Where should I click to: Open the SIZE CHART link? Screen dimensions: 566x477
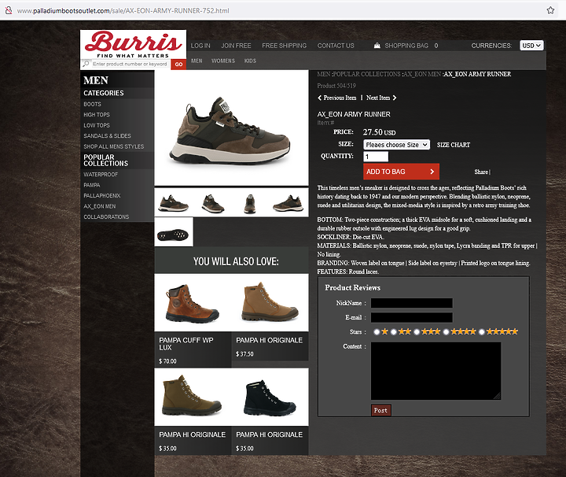pos(454,145)
